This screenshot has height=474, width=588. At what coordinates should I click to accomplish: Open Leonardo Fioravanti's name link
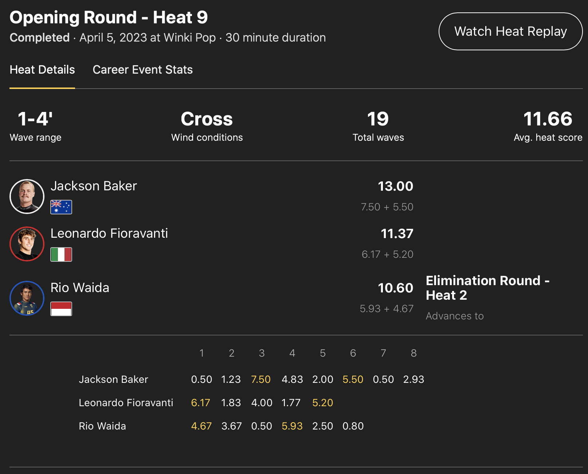pos(109,233)
